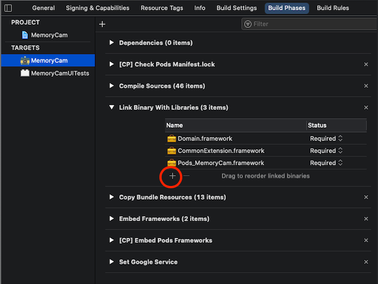Click the CommonExtension.framework toolbox icon
Viewport: 378px width, 284px height.
(171, 151)
